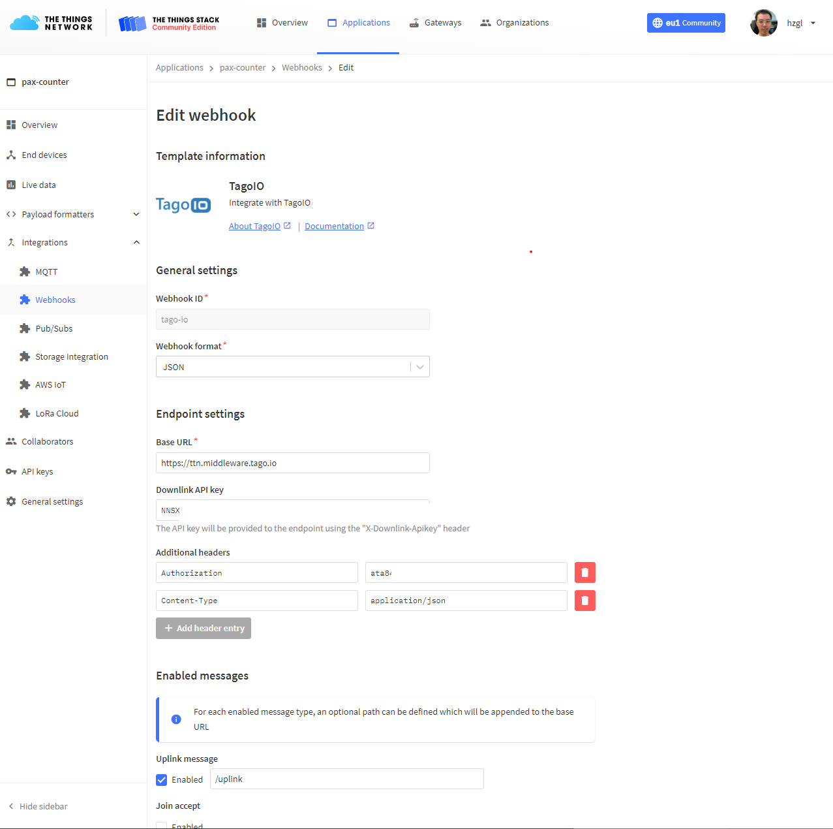Click the Authorization header value field
The image size is (833, 829).
(466, 572)
